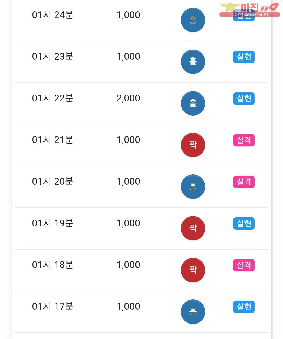Click the 실현 badge on the 01시 19분 row
The width and height of the screenshot is (283, 339).
coord(244,224)
